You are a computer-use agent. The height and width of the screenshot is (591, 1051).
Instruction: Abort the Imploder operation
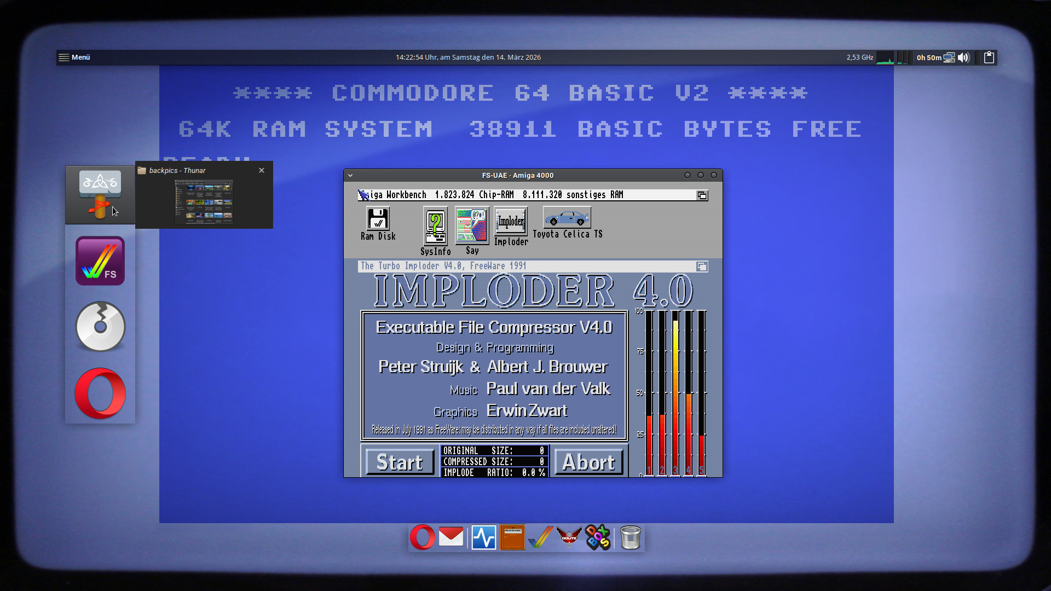588,462
